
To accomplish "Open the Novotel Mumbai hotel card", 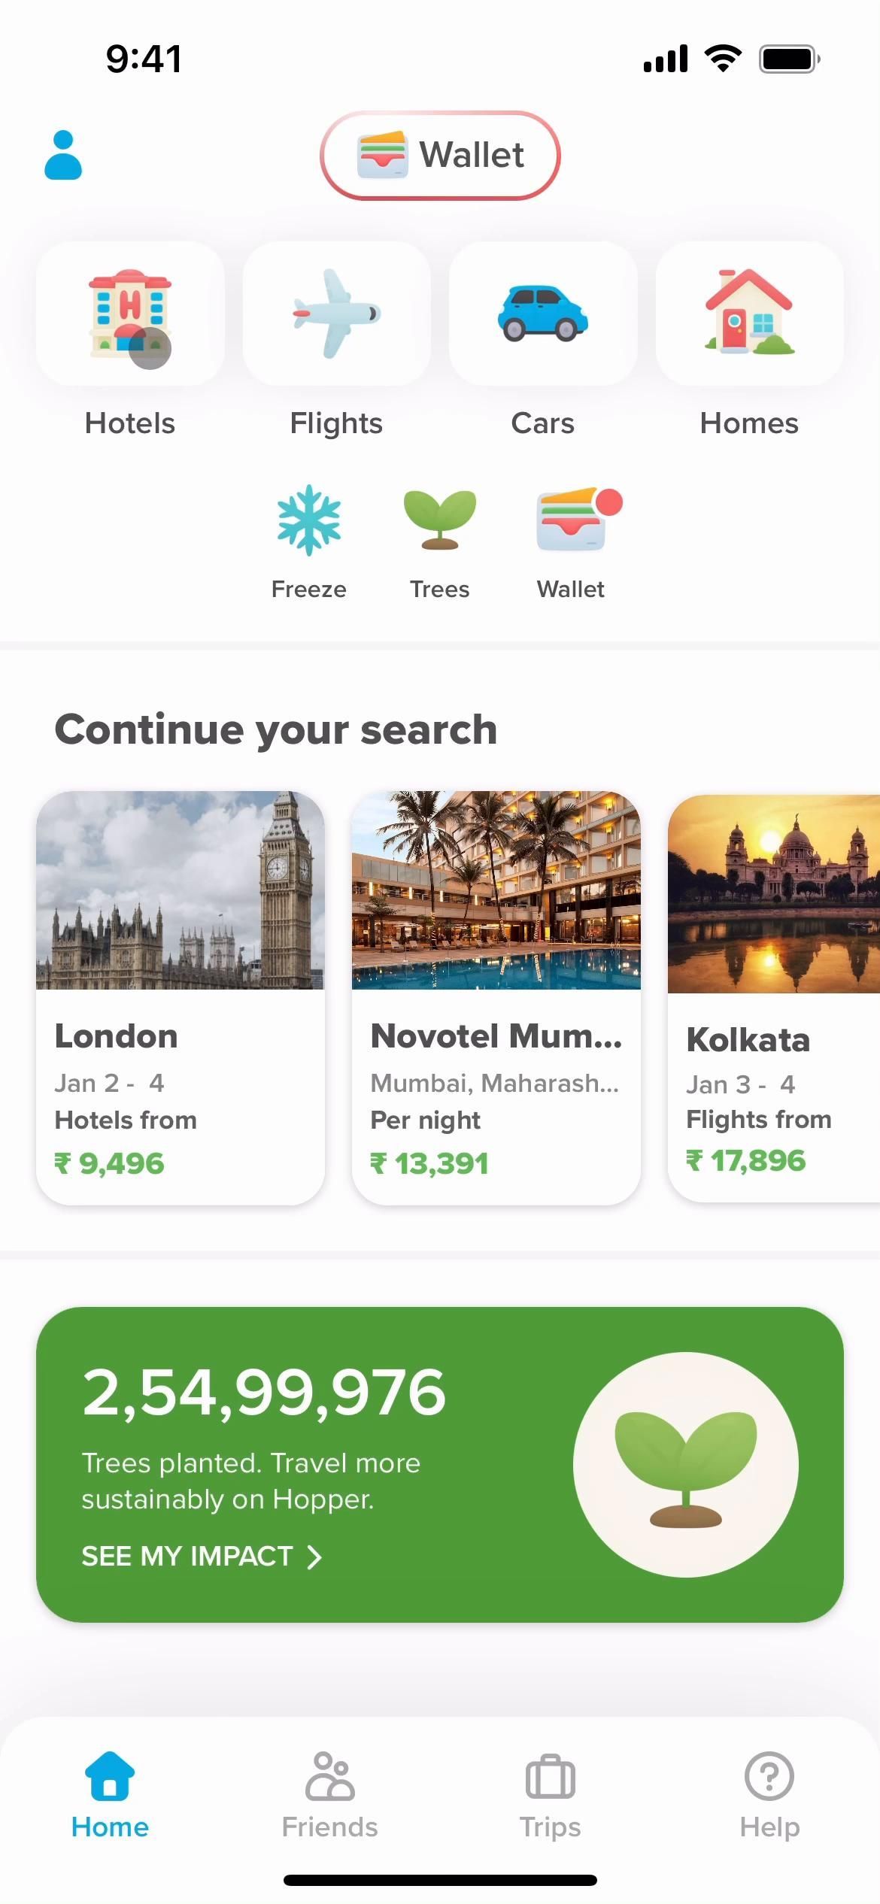I will 496,997.
